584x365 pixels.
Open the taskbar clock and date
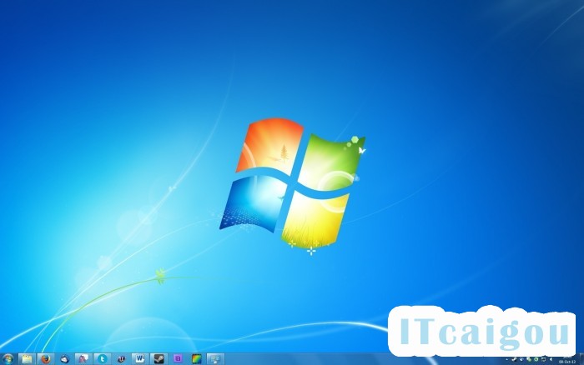567,359
